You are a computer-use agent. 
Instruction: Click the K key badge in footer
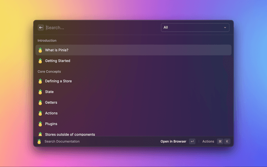tap(227, 142)
